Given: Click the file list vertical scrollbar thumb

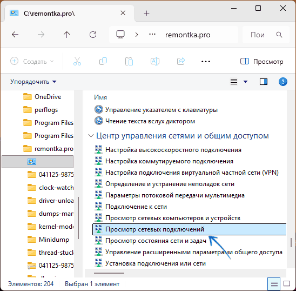Looking at the screenshot, I should click(291, 242).
